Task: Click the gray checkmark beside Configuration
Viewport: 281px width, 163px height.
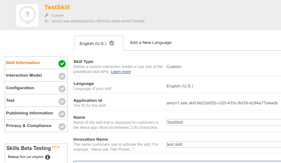Action: click(x=62, y=89)
